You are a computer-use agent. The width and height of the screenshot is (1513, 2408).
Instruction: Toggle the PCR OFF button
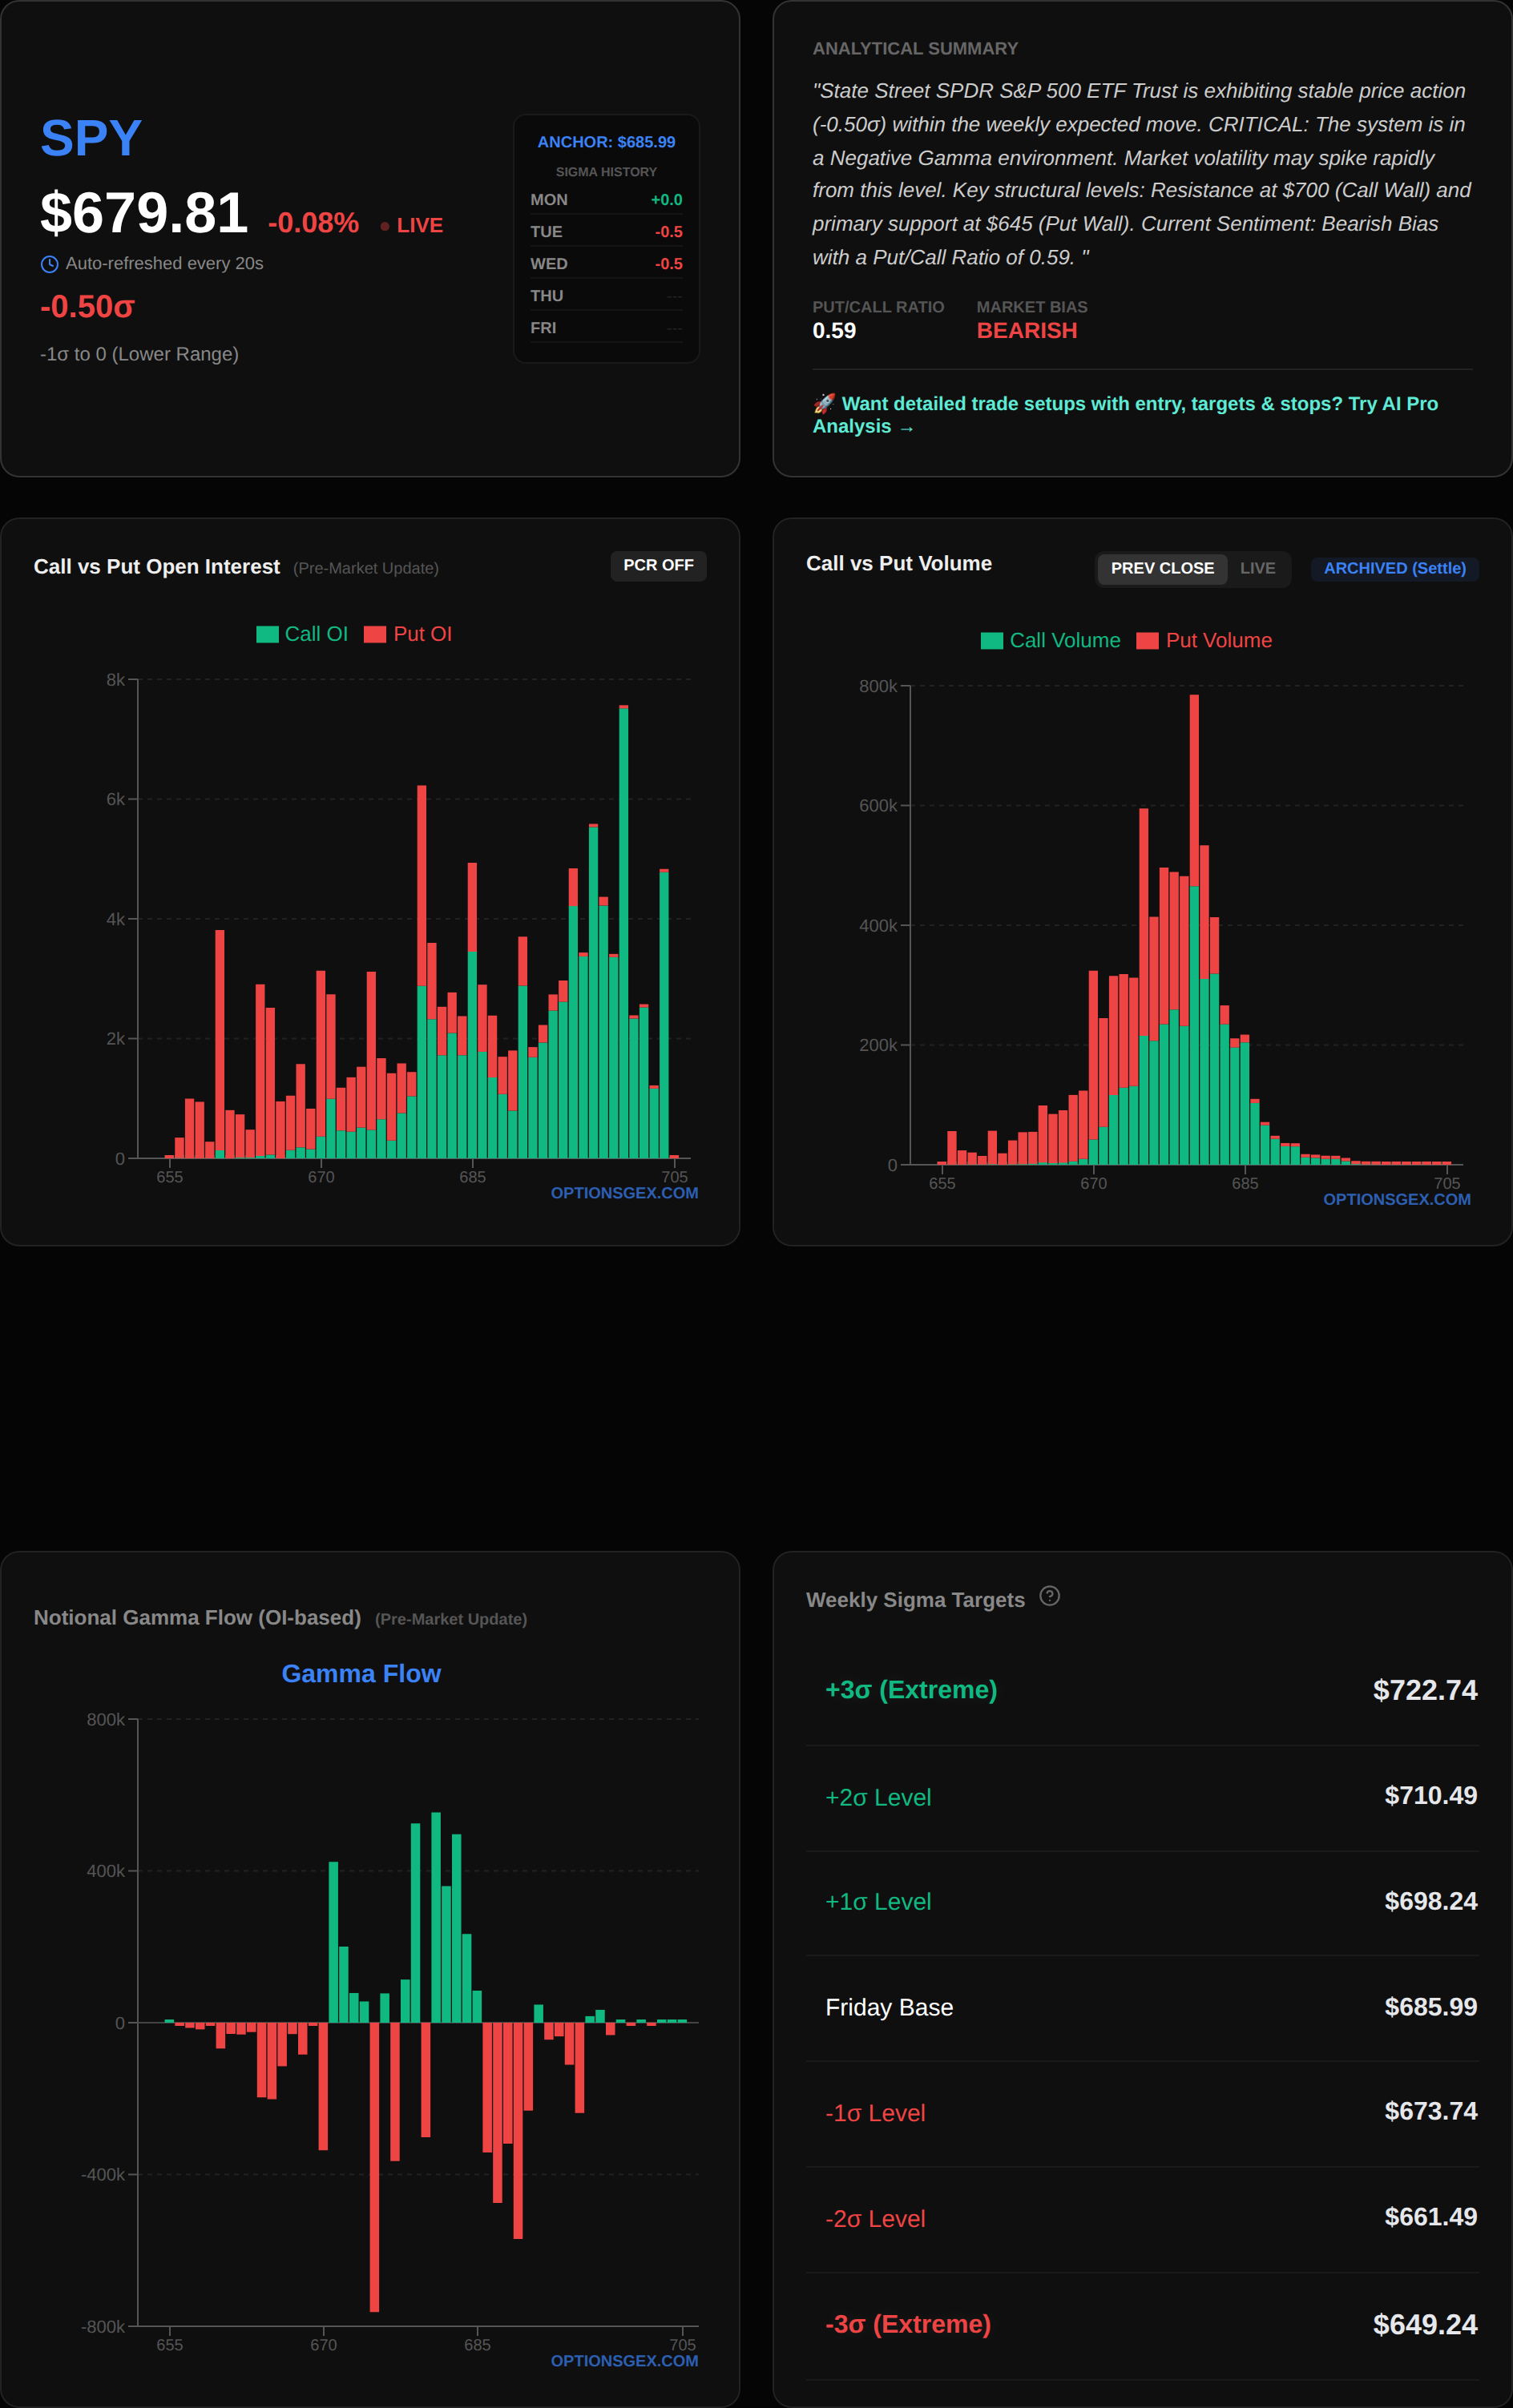click(x=657, y=565)
